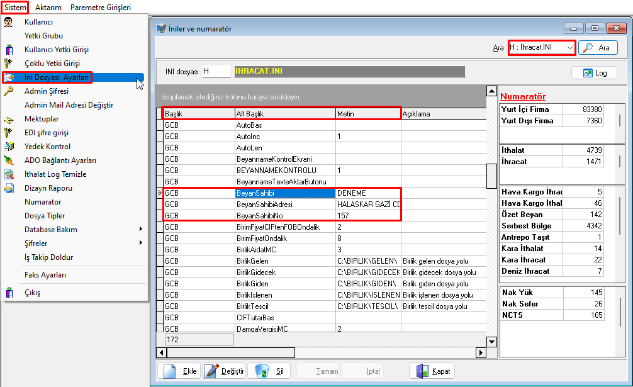
Task: Click the Ini Dosyası Ayarları icon
Action: [9, 77]
